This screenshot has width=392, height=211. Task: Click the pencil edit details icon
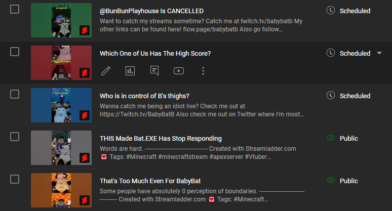(106, 71)
